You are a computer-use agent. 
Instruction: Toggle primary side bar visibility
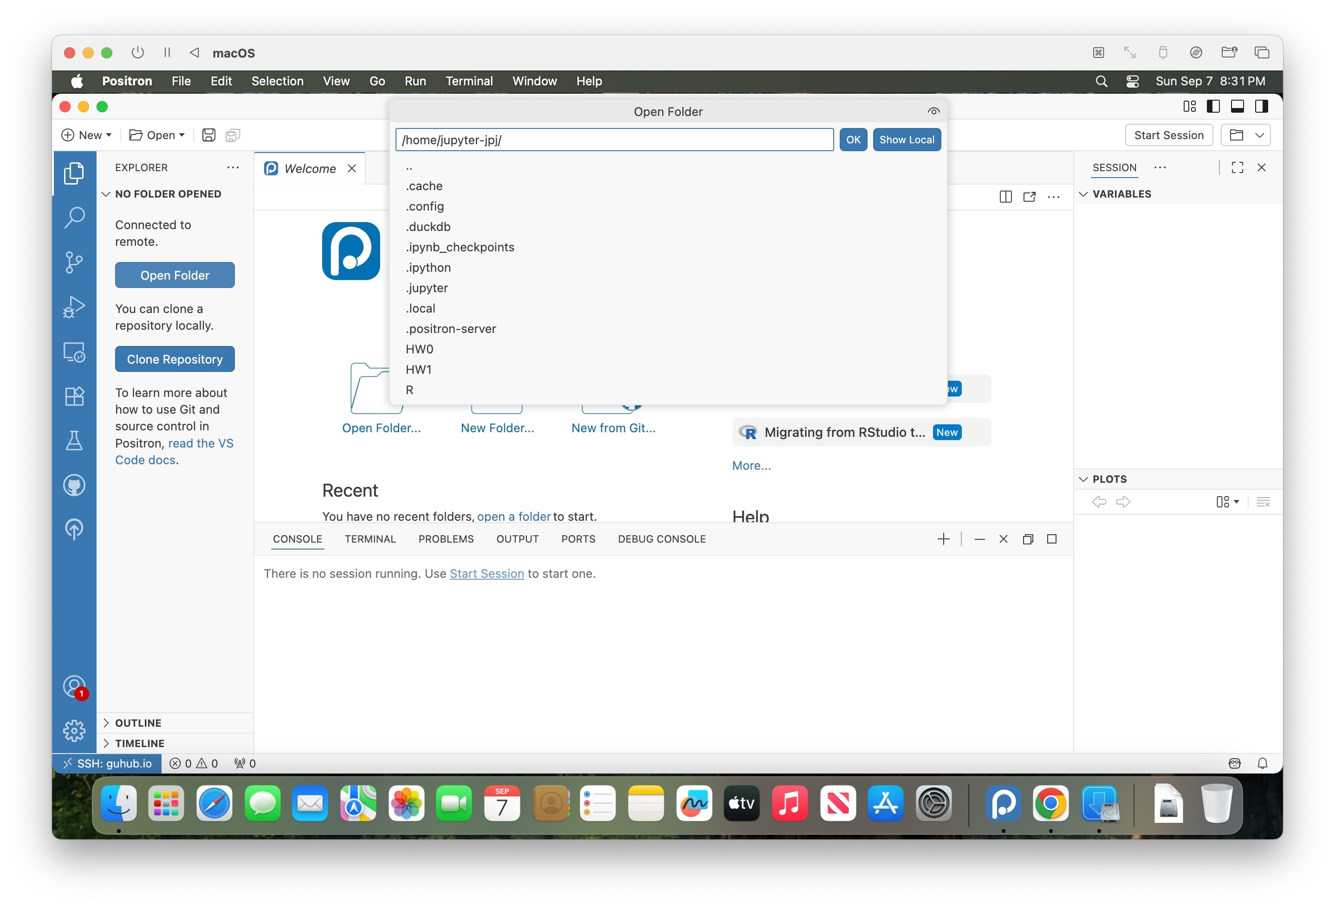[x=1213, y=106]
